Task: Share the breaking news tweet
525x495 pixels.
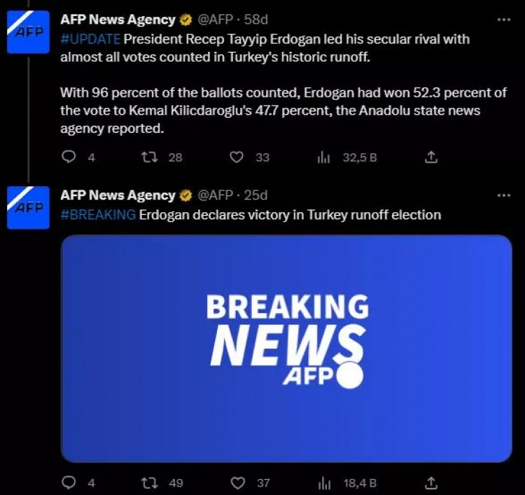Action: (x=432, y=482)
